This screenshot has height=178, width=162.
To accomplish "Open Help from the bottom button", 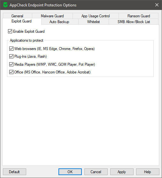I will coord(148,172).
